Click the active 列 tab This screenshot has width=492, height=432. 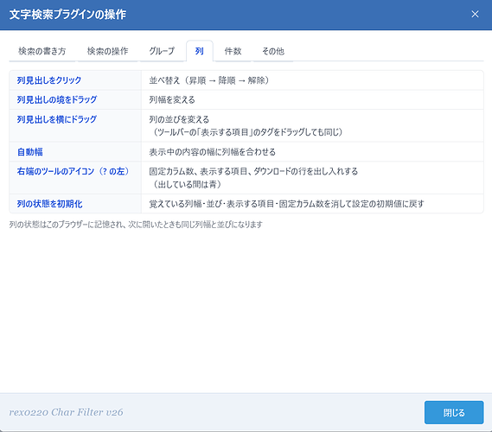click(x=200, y=51)
